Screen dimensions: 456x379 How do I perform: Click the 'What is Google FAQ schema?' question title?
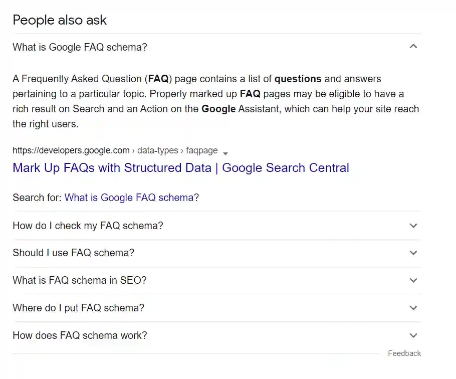click(80, 47)
